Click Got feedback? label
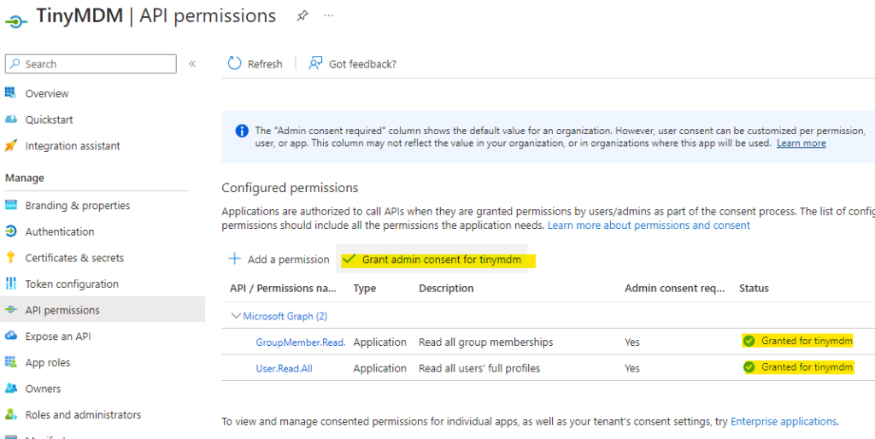The image size is (875, 439). (x=362, y=64)
